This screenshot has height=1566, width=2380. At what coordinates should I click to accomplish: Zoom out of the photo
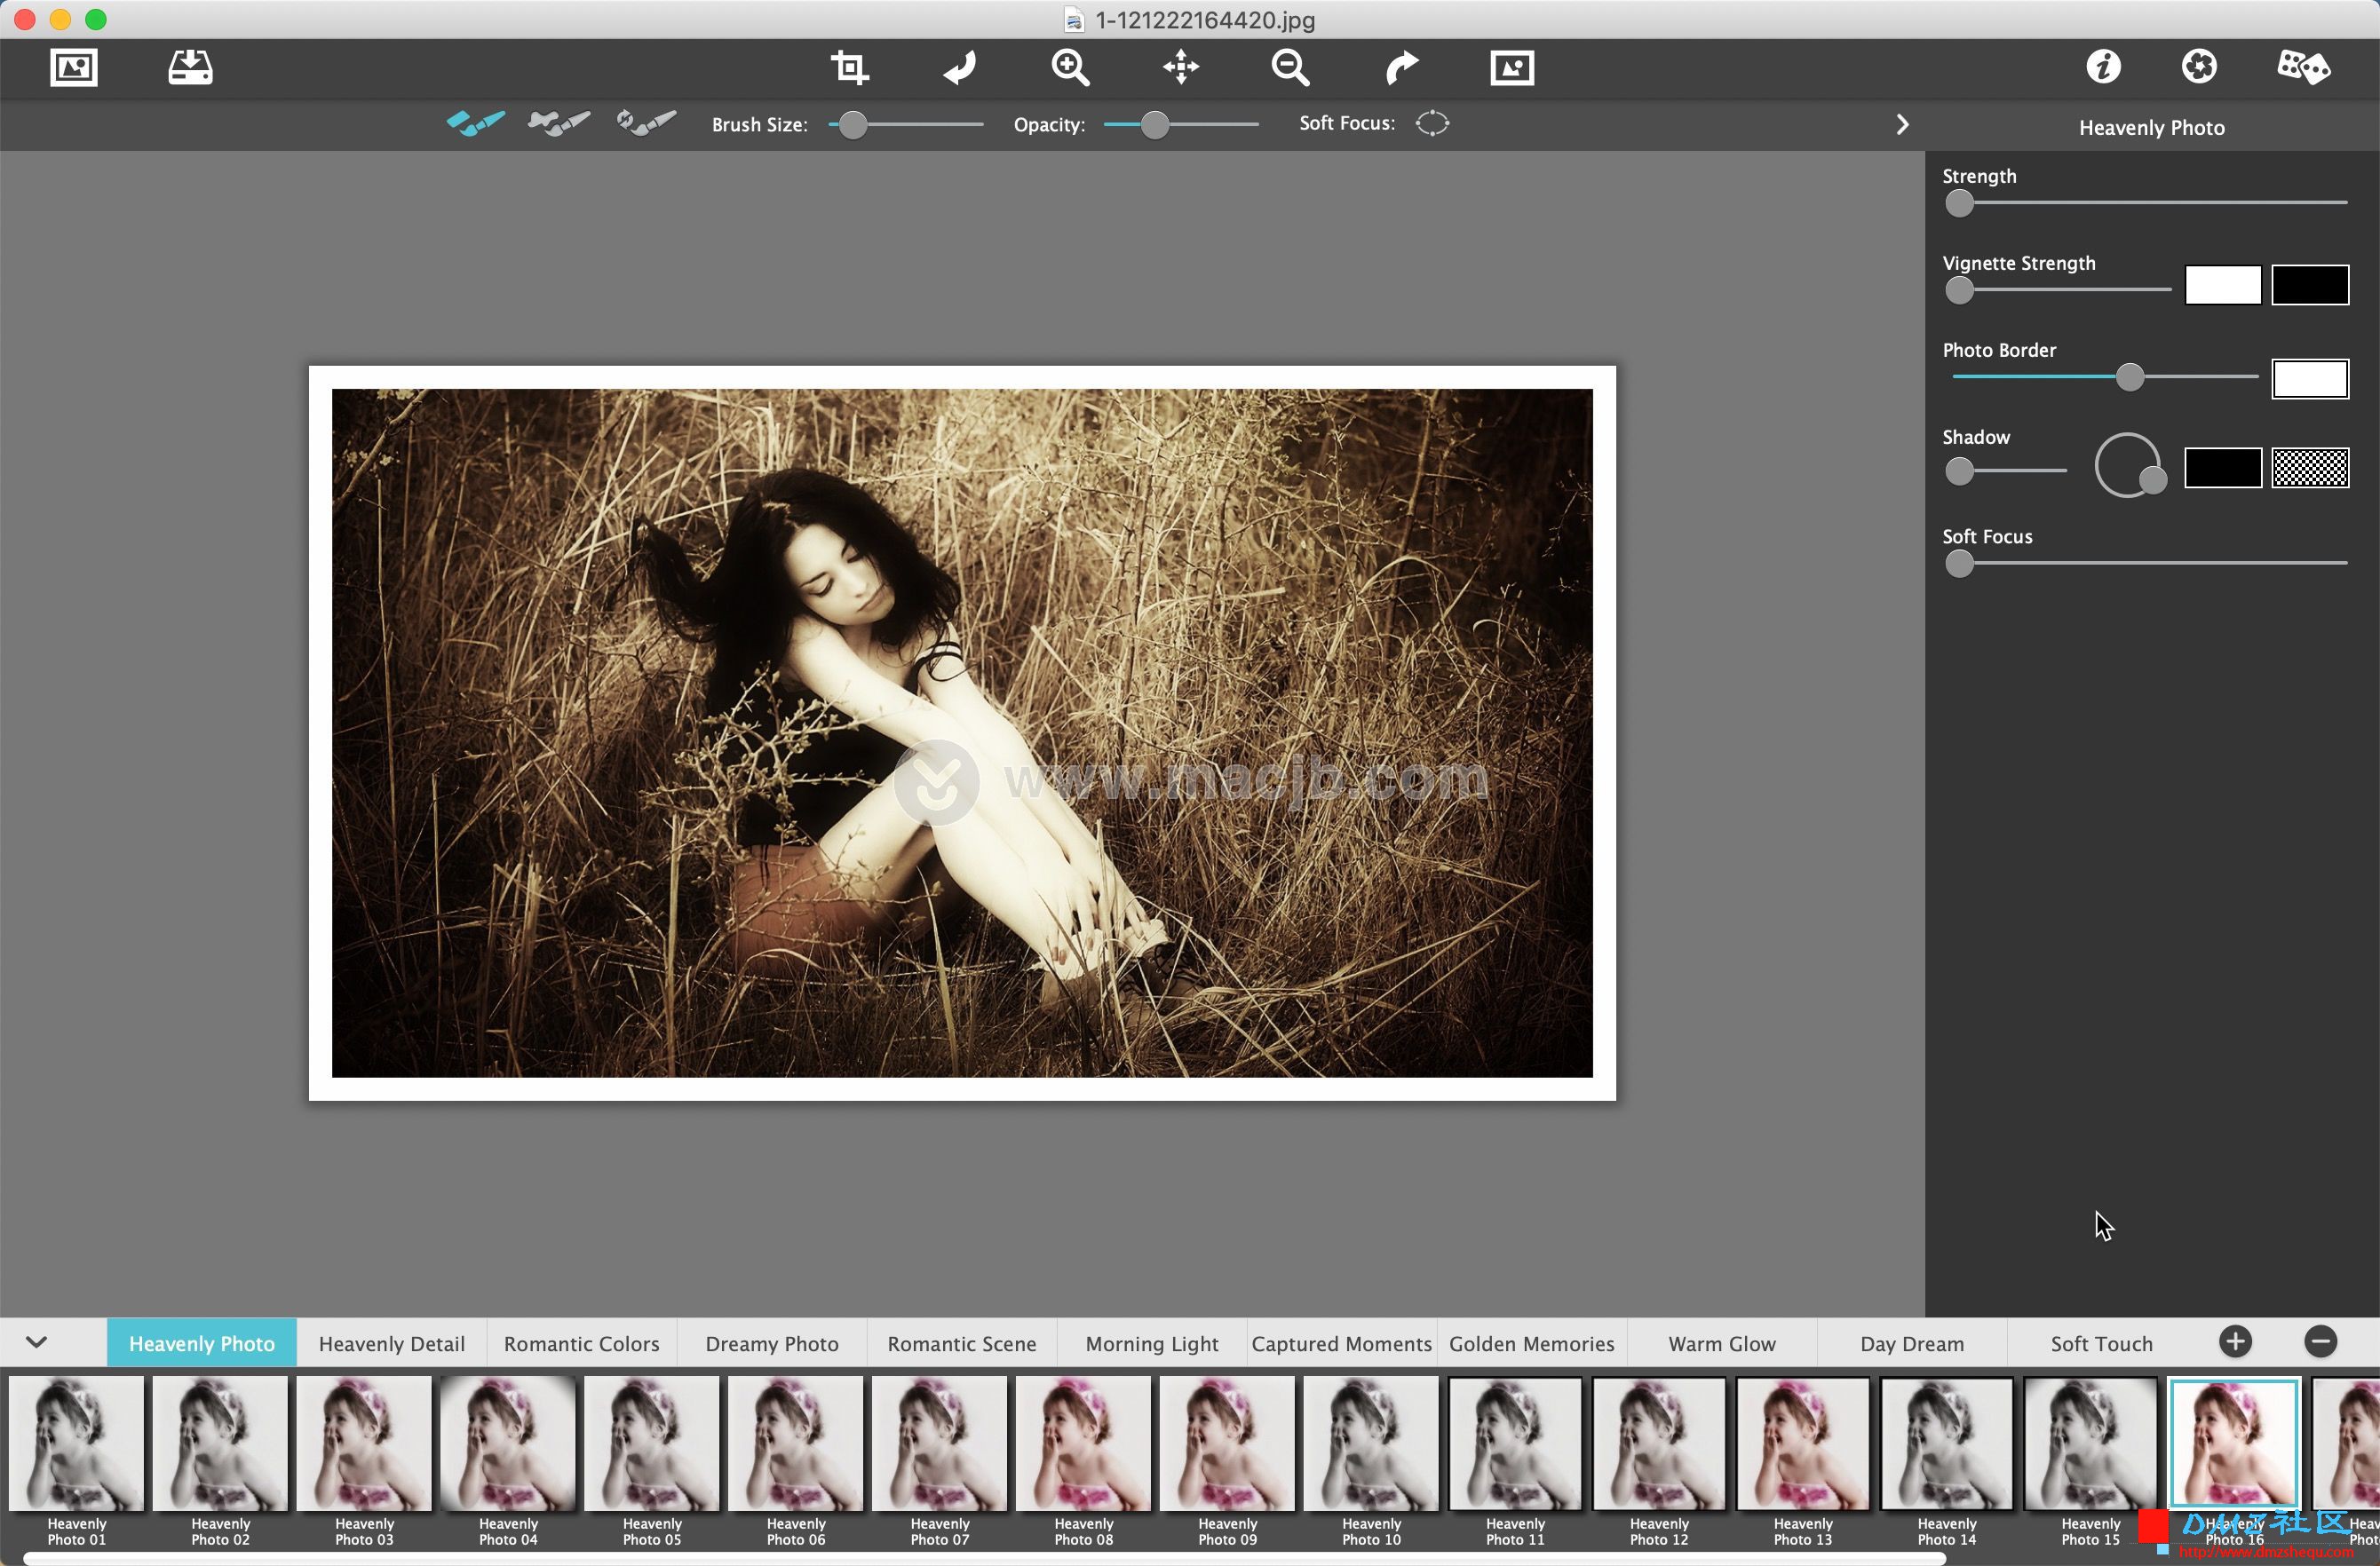[x=1290, y=68]
